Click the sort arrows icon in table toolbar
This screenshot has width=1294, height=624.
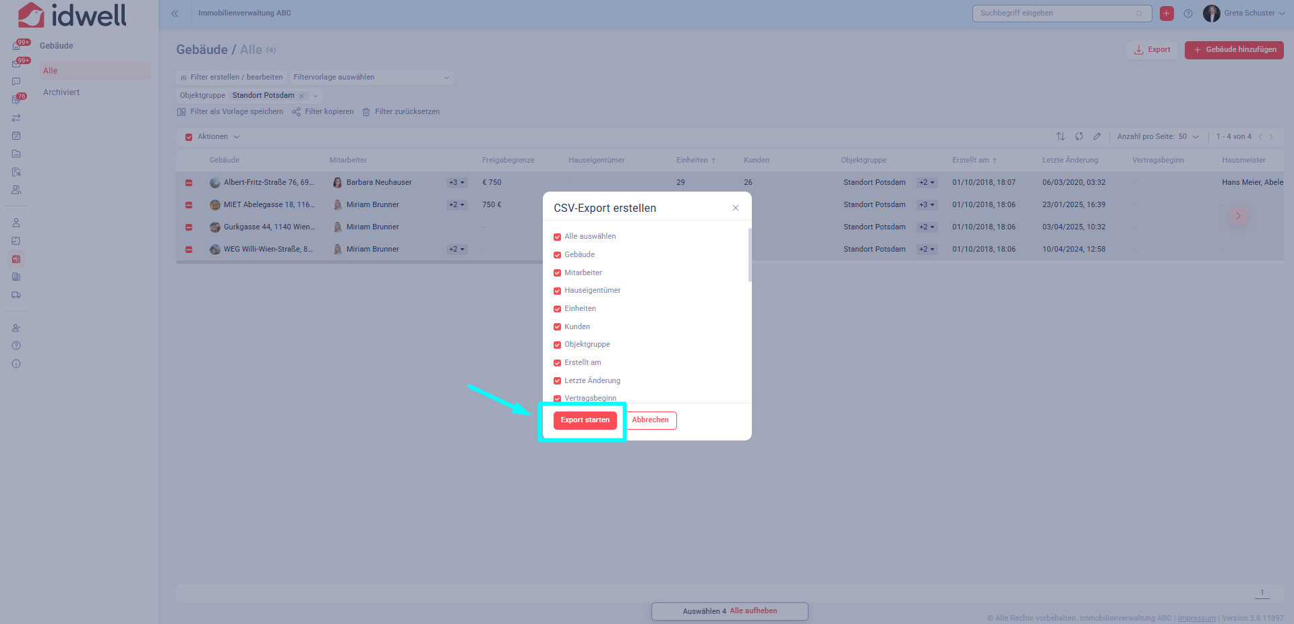tap(1061, 136)
